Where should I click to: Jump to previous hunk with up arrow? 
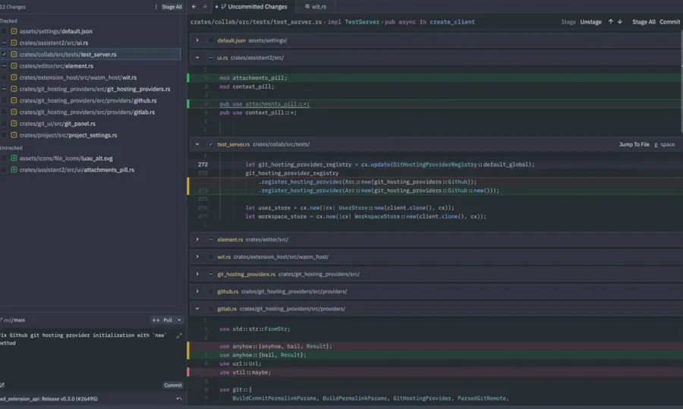point(611,22)
